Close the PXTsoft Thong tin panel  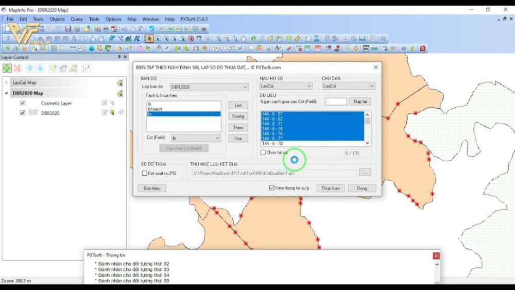(x=436, y=255)
